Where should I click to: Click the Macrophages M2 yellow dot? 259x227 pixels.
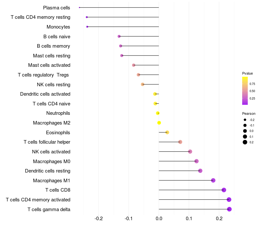tap(159, 123)
